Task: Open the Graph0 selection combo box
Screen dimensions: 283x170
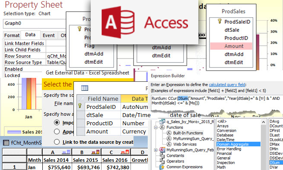Action: [34, 24]
